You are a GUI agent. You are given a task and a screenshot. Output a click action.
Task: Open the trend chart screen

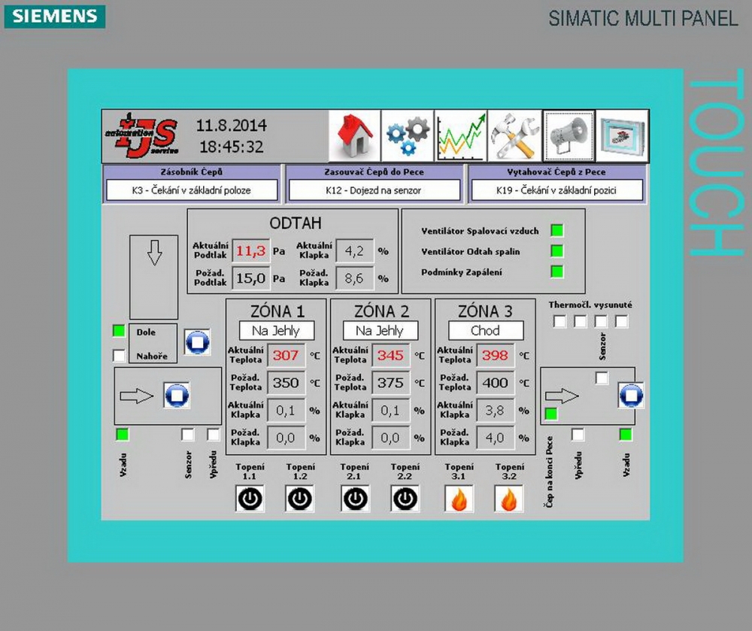click(461, 136)
